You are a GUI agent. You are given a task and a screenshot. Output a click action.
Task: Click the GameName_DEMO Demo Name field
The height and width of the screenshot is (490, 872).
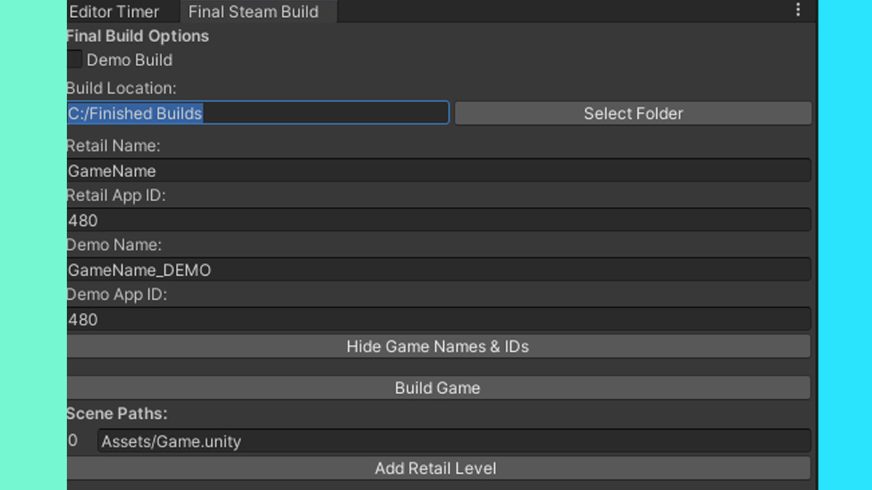tap(436, 269)
